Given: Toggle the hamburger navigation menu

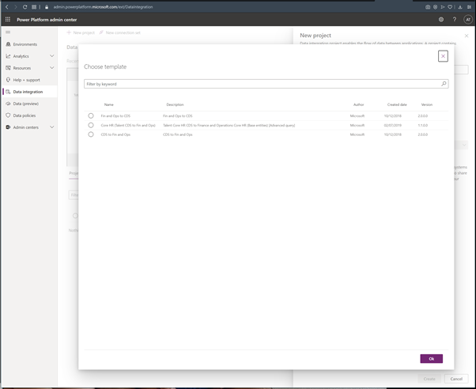Looking at the screenshot, I should pos(8,32).
